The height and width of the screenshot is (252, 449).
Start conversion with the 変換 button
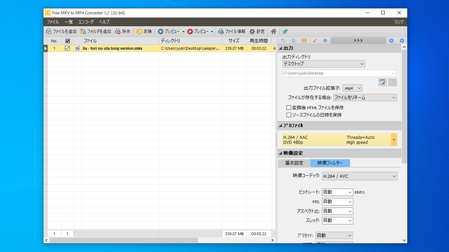(x=144, y=31)
